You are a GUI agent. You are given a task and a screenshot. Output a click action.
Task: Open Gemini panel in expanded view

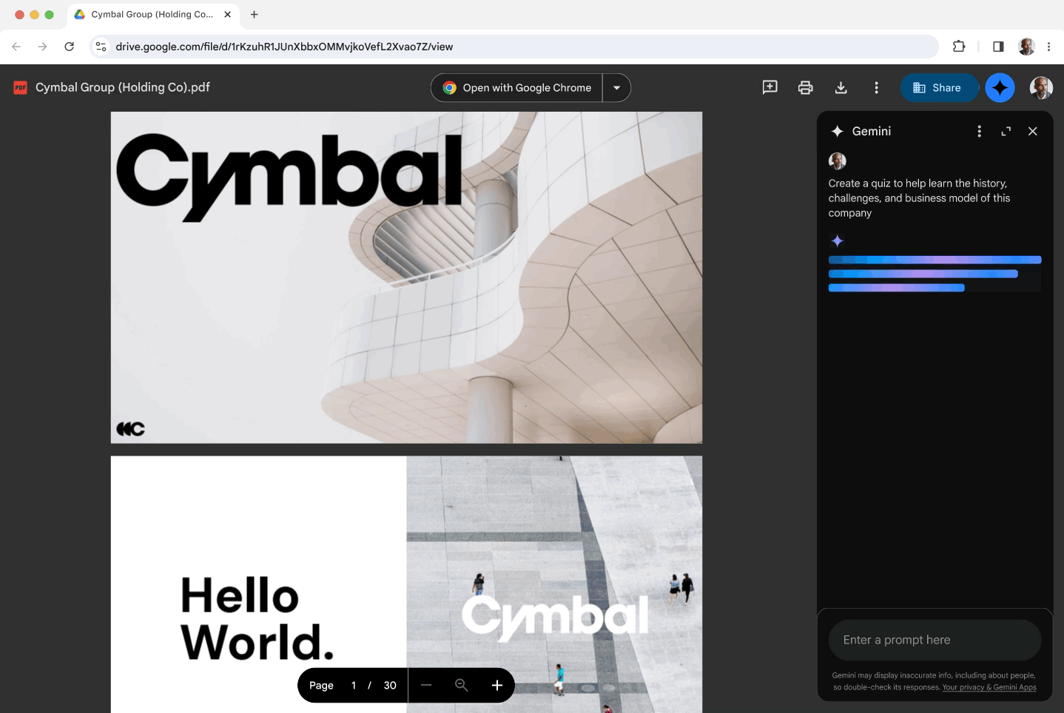1006,131
